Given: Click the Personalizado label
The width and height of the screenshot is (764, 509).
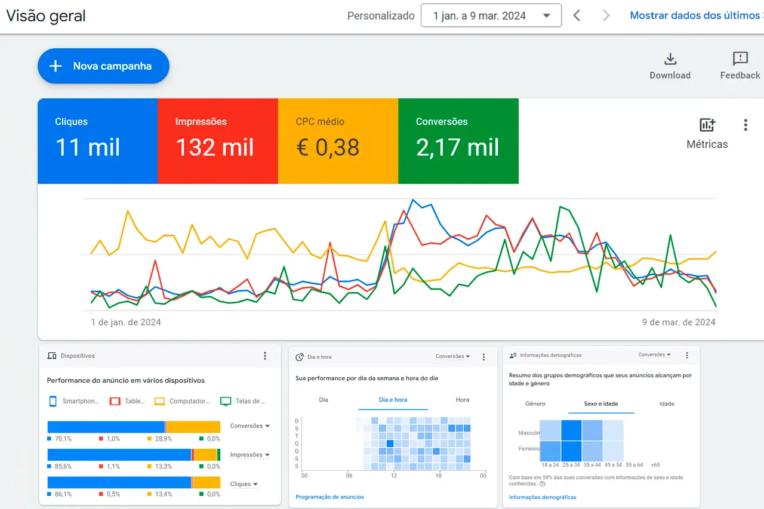Looking at the screenshot, I should (381, 16).
